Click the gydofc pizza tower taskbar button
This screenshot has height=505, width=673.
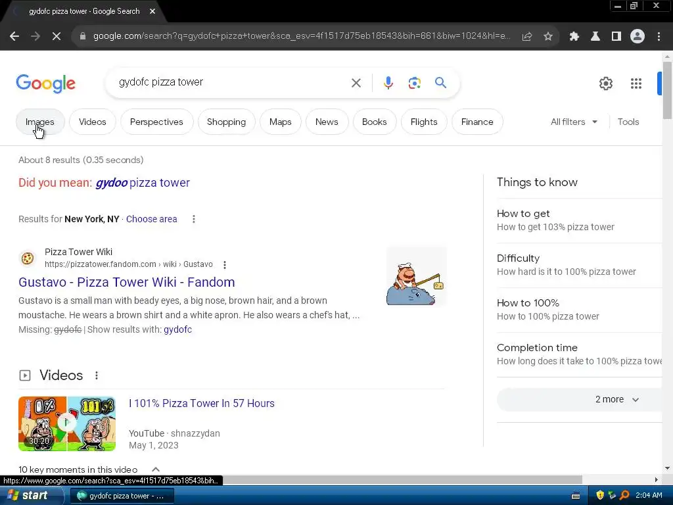122,496
